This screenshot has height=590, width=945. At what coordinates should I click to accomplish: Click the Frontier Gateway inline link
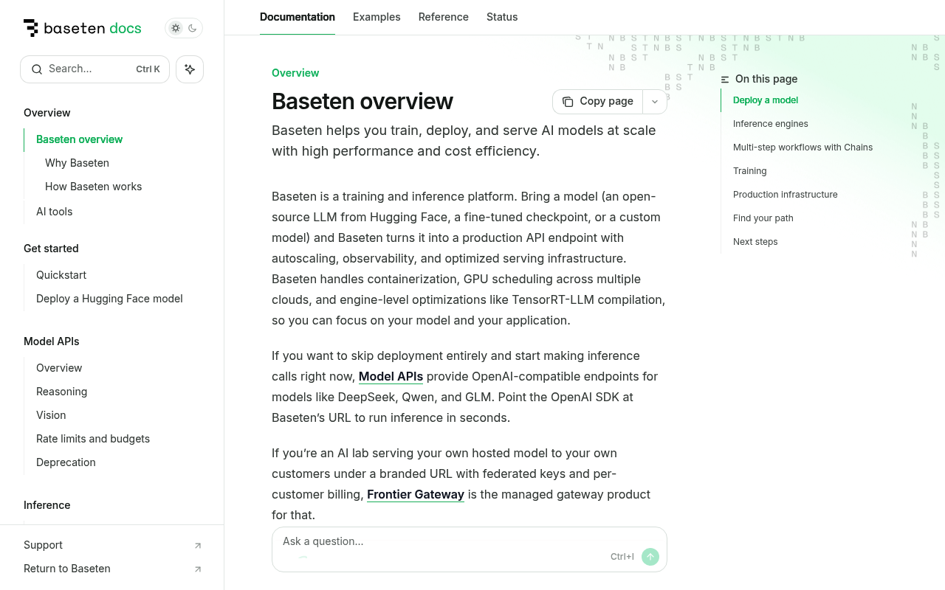click(416, 494)
